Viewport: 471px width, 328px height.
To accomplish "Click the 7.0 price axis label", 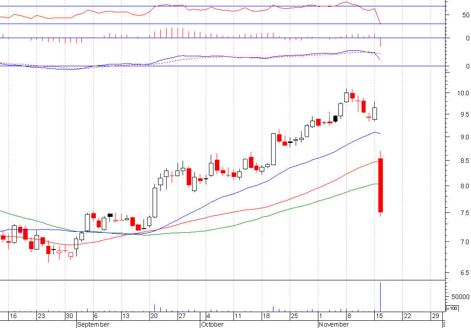I will pos(464,242).
